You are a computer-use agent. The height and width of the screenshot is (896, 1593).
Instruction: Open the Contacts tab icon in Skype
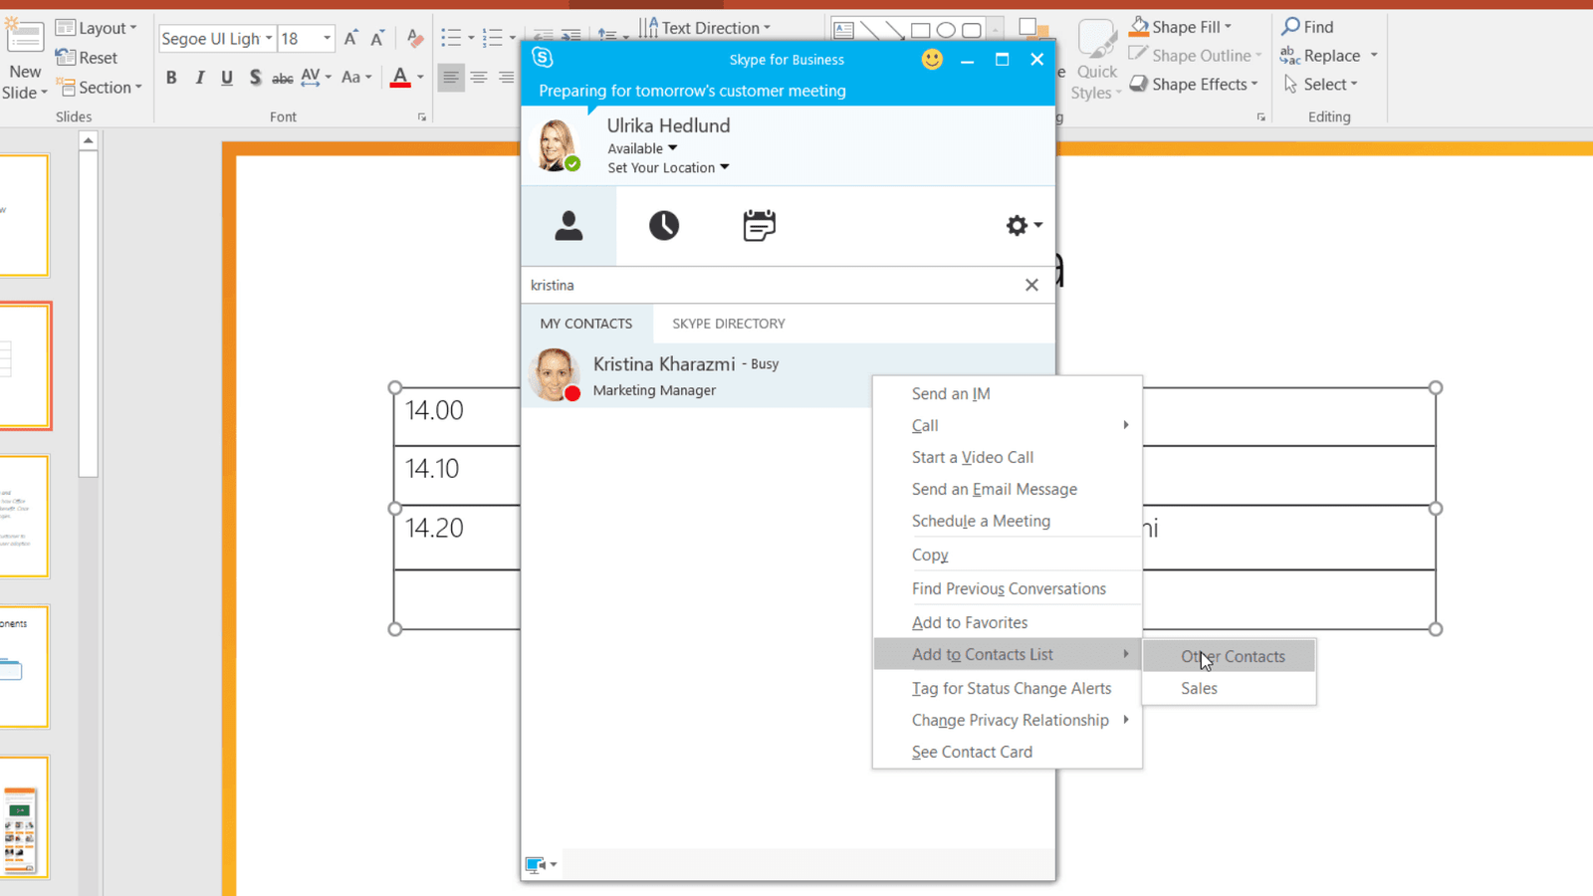click(x=569, y=226)
